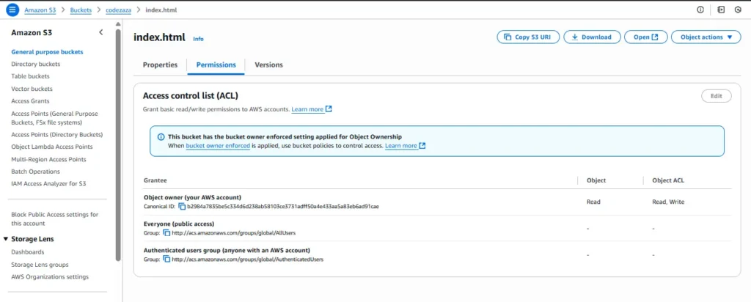The image size is (751, 302).
Task: Open Block Public Access settings for this account
Action: click(x=54, y=218)
